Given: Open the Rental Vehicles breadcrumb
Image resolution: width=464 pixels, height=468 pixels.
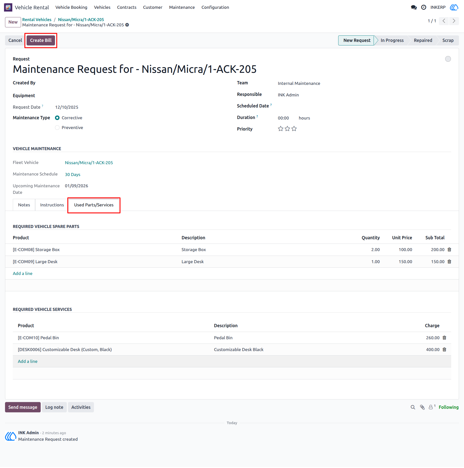Looking at the screenshot, I should [37, 20].
